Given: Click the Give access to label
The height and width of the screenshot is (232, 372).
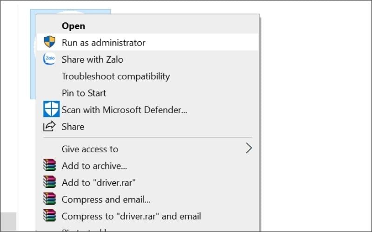Looking at the screenshot, I should click(90, 149).
